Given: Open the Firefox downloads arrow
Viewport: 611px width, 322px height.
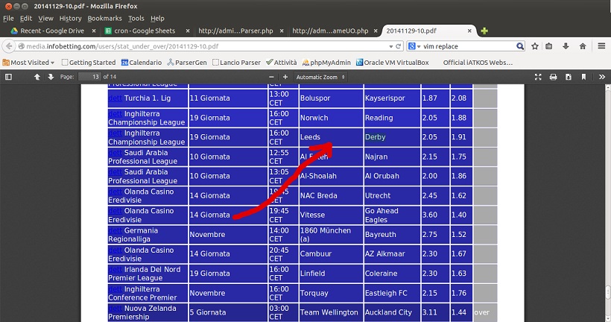Looking at the screenshot, I should point(566,46).
